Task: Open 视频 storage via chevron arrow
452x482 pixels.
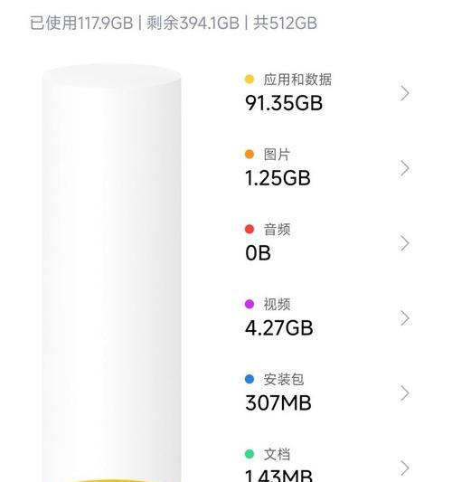Action: pos(405,318)
